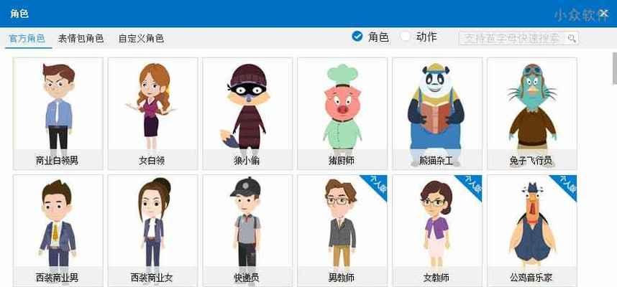Switch to the 自定义角色 tab
Image resolution: width=617 pixels, height=287 pixels.
(x=141, y=39)
